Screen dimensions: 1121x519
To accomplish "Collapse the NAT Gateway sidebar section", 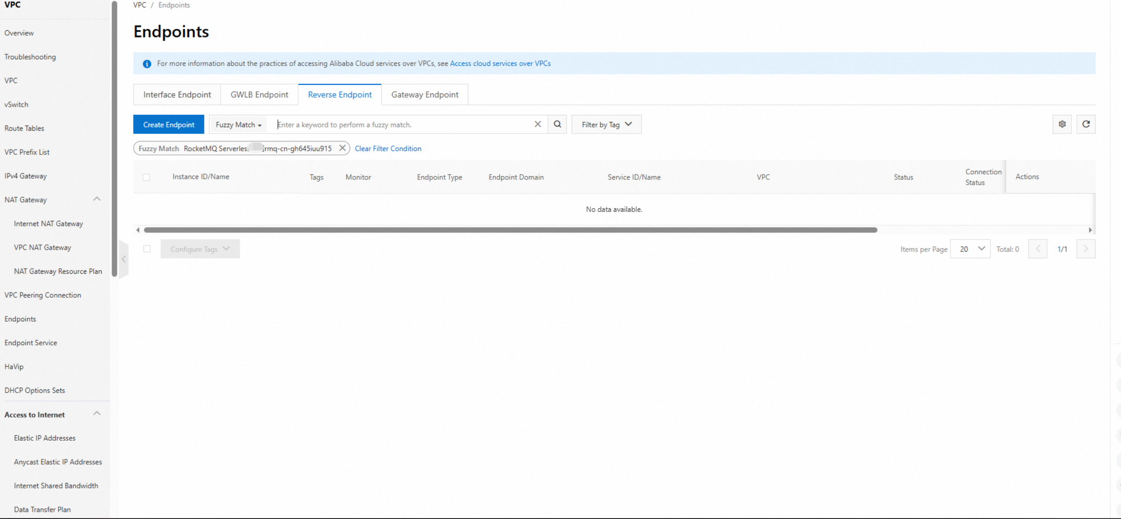I will [97, 199].
